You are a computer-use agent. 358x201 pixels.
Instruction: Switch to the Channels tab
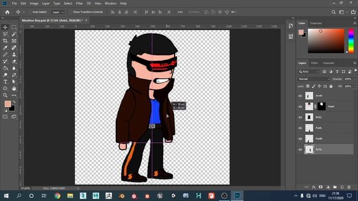point(328,63)
